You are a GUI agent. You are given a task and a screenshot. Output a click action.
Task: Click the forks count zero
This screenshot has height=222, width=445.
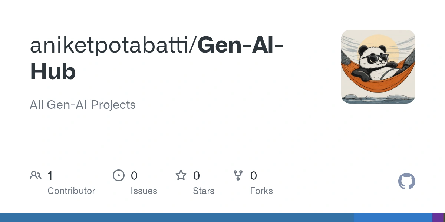[x=254, y=175]
